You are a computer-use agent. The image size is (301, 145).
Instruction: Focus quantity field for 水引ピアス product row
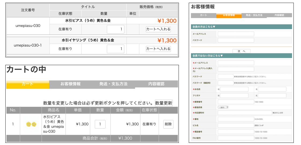(x=115, y=29)
